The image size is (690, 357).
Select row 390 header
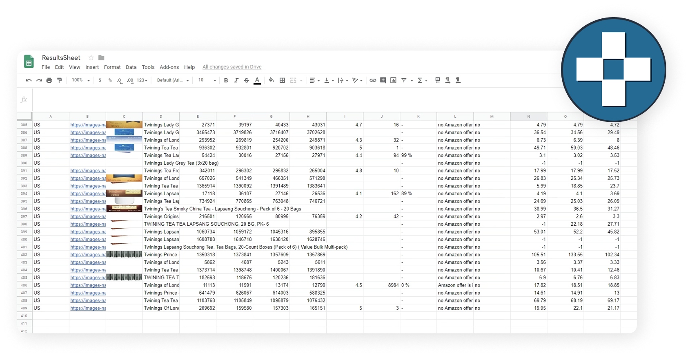tap(24, 163)
